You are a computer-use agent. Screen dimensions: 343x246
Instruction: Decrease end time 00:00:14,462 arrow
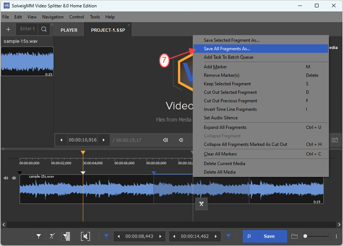(x=174, y=236)
